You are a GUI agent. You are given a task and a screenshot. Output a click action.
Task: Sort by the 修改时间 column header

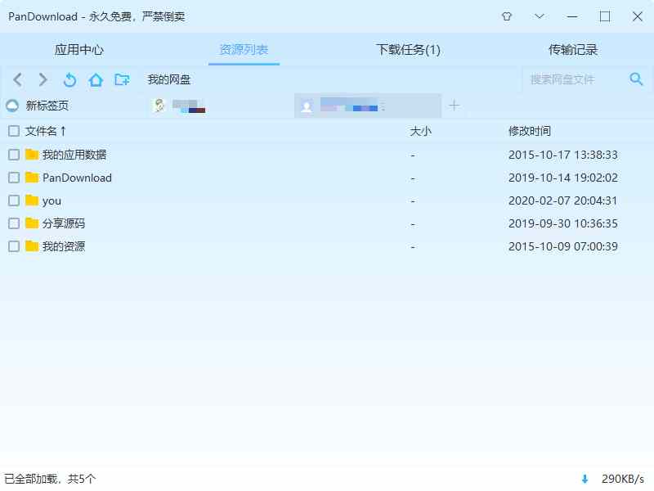click(x=529, y=131)
